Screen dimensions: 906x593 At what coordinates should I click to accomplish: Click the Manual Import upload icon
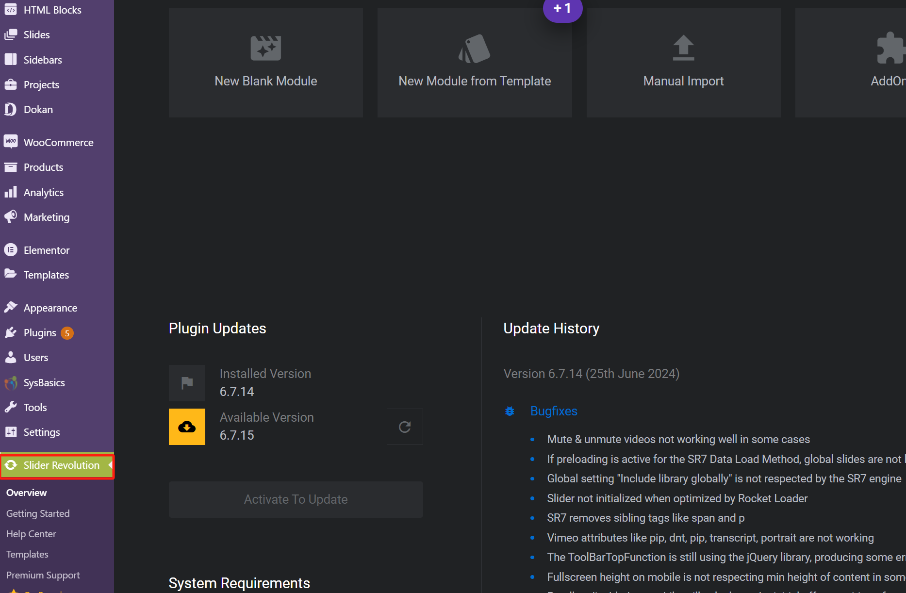point(683,48)
